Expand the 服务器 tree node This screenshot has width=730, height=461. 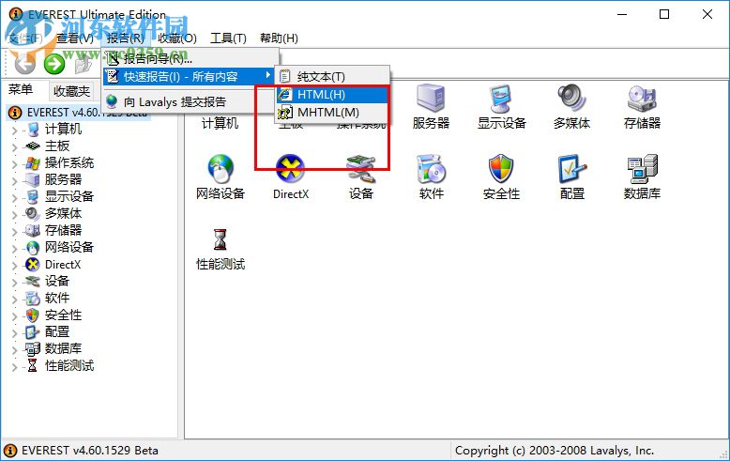point(14,180)
